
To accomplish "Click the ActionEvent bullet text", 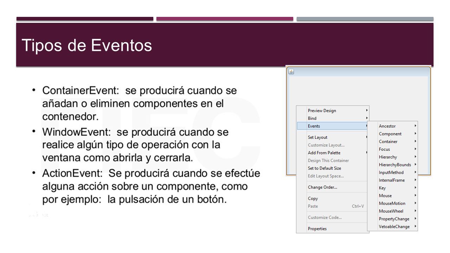I will pos(151,186).
